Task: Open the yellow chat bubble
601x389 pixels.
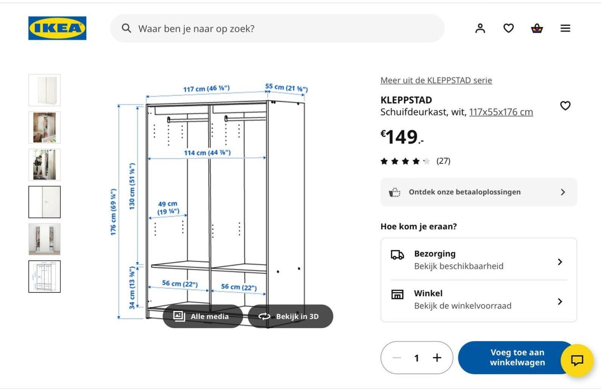Action: (x=577, y=360)
